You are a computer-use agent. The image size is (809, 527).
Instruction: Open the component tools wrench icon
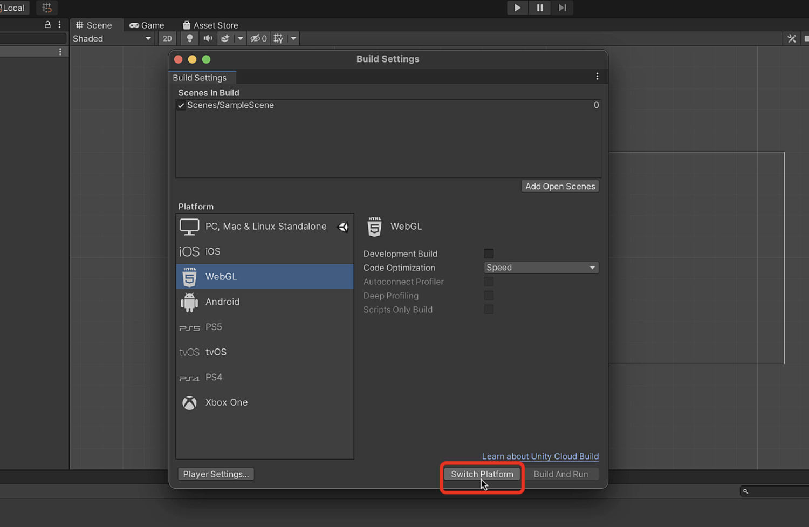[x=792, y=38]
